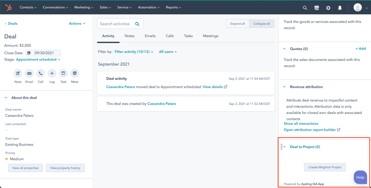The image size is (371, 188).
Task: Click the Log activity plus icon
Action: 52,74
